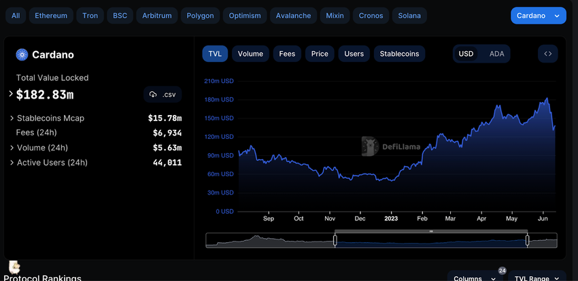
Task: Click the 210m USD axis label
Action: click(218, 81)
